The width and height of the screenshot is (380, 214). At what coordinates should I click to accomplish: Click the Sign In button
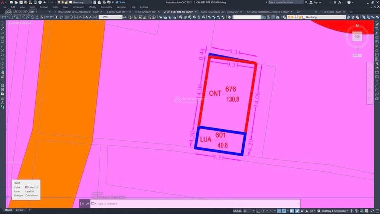click(315, 2)
